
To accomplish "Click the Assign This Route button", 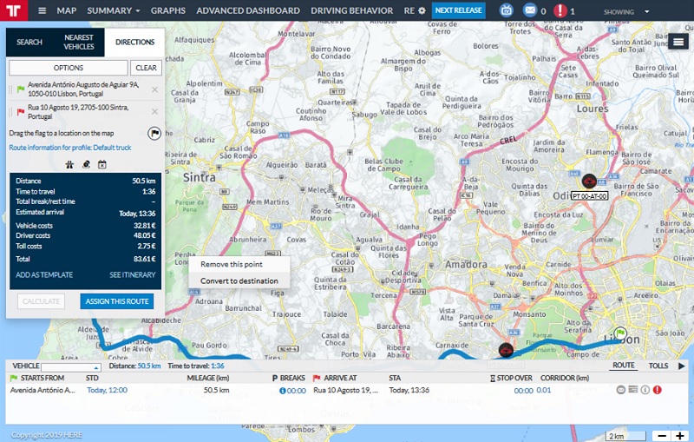I will click(x=116, y=301).
